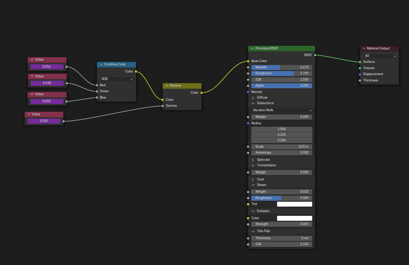Viewport: 409px width, 265px height.
Task: Click the Metallic slider set to 0.473
Action: [282, 67]
